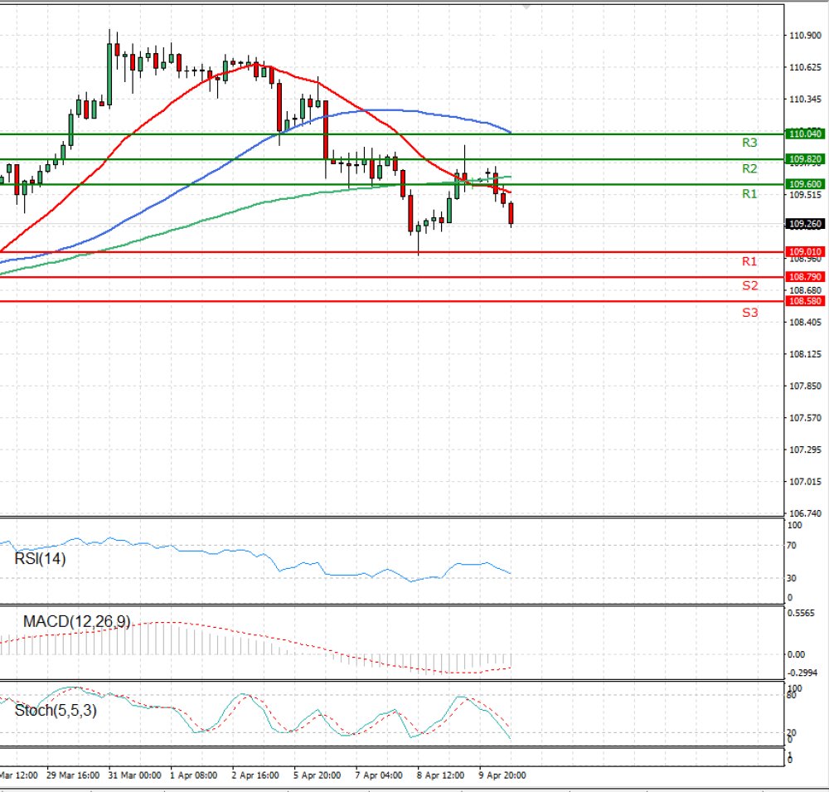Click the 109.820 R2 price label
829x792 pixels.
coord(805,159)
